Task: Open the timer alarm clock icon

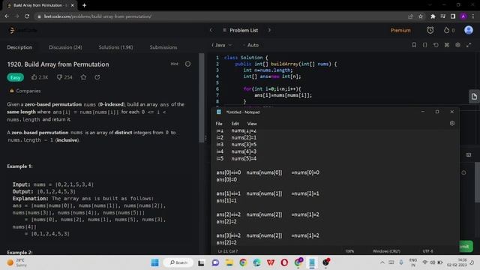Action: point(430,30)
